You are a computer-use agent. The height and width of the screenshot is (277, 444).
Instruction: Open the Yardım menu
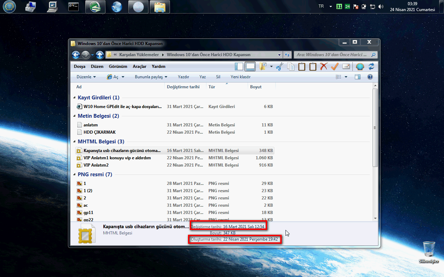coord(159,66)
